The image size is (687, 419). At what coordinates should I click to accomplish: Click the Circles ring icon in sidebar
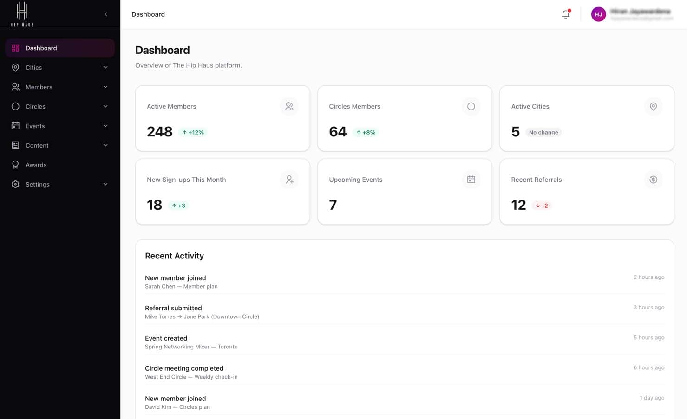coord(15,106)
